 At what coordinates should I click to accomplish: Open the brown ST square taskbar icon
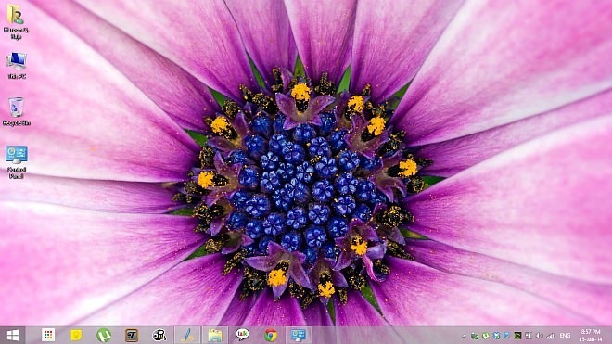click(132, 335)
